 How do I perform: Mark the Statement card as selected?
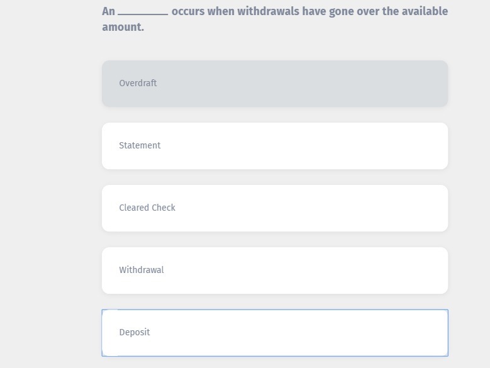(x=274, y=146)
